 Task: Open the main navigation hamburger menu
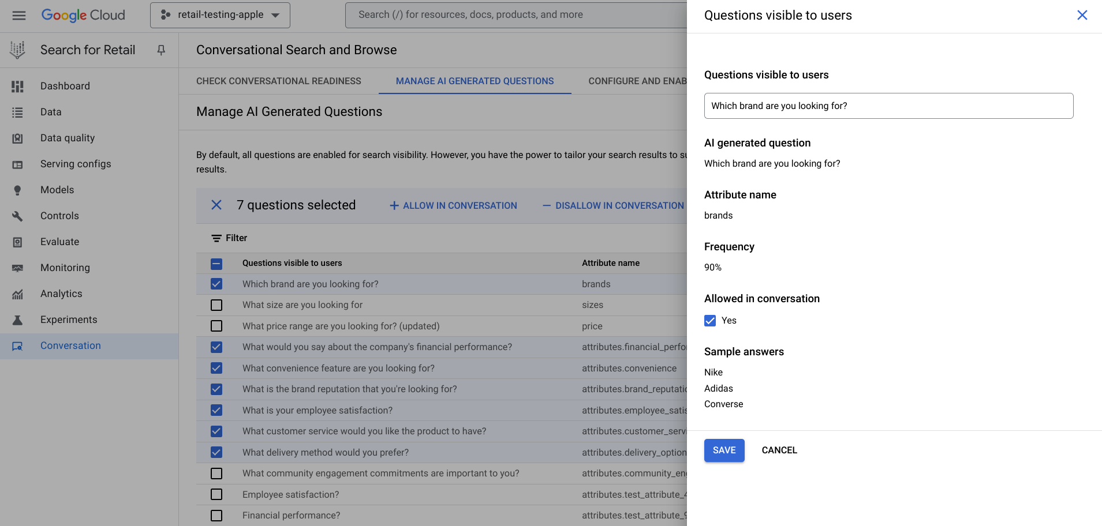[x=19, y=15]
